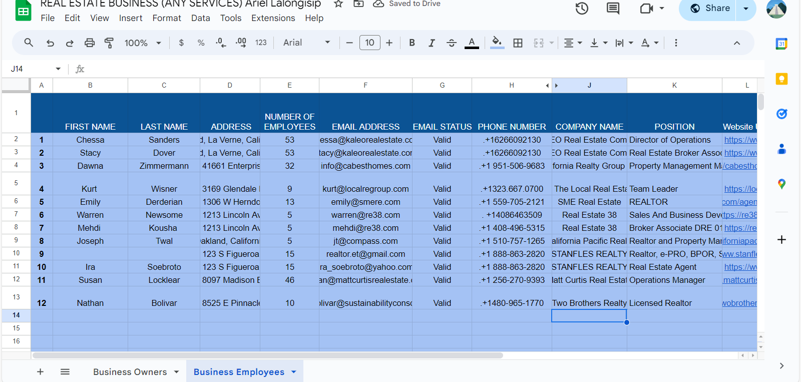This screenshot has width=801, height=382.
Task: Click the Share button
Action: [709, 9]
